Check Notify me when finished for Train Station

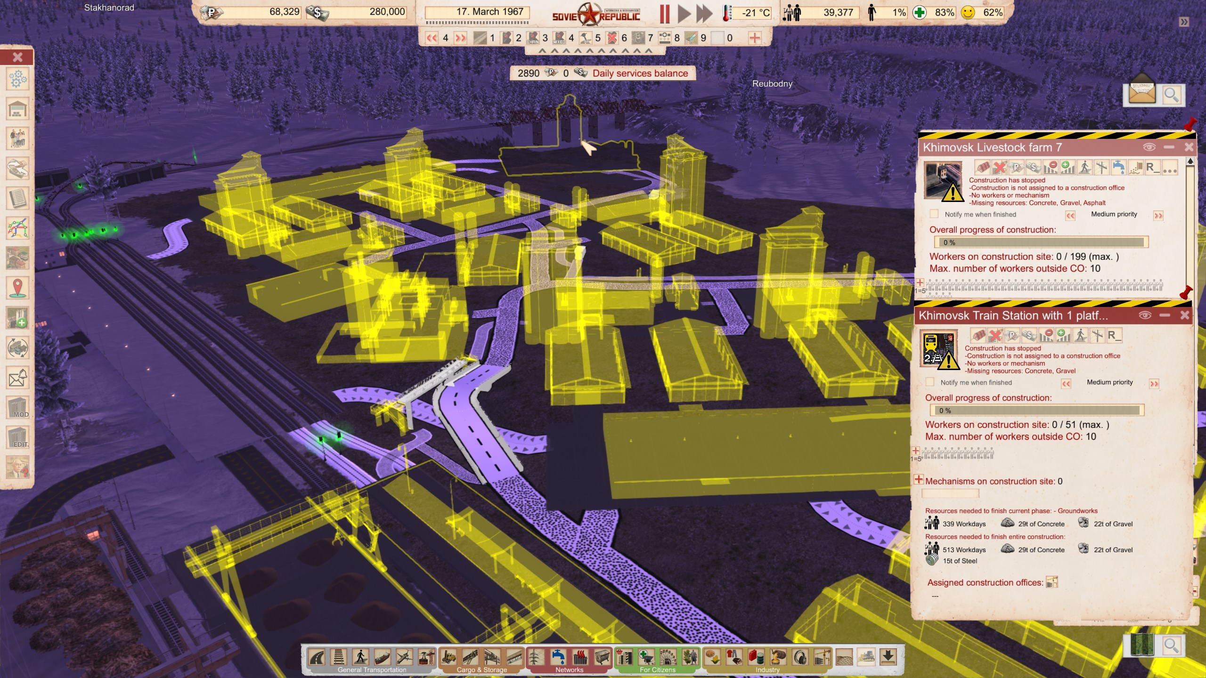pyautogui.click(x=930, y=382)
